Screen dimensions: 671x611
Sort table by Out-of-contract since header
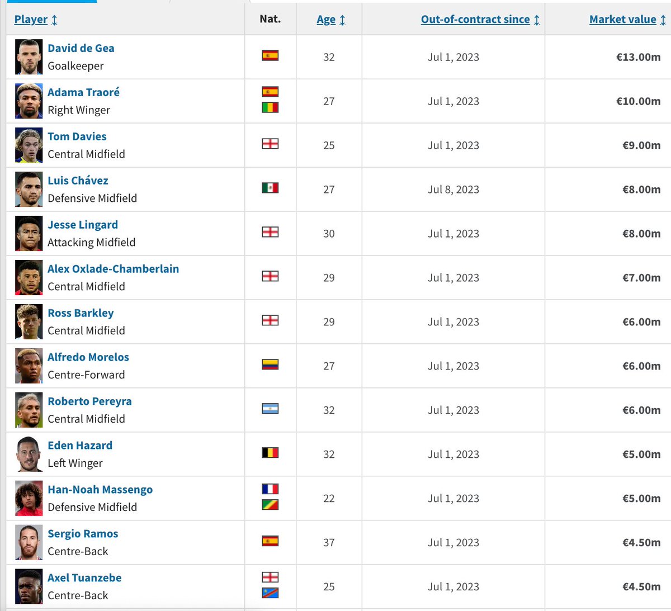(475, 20)
